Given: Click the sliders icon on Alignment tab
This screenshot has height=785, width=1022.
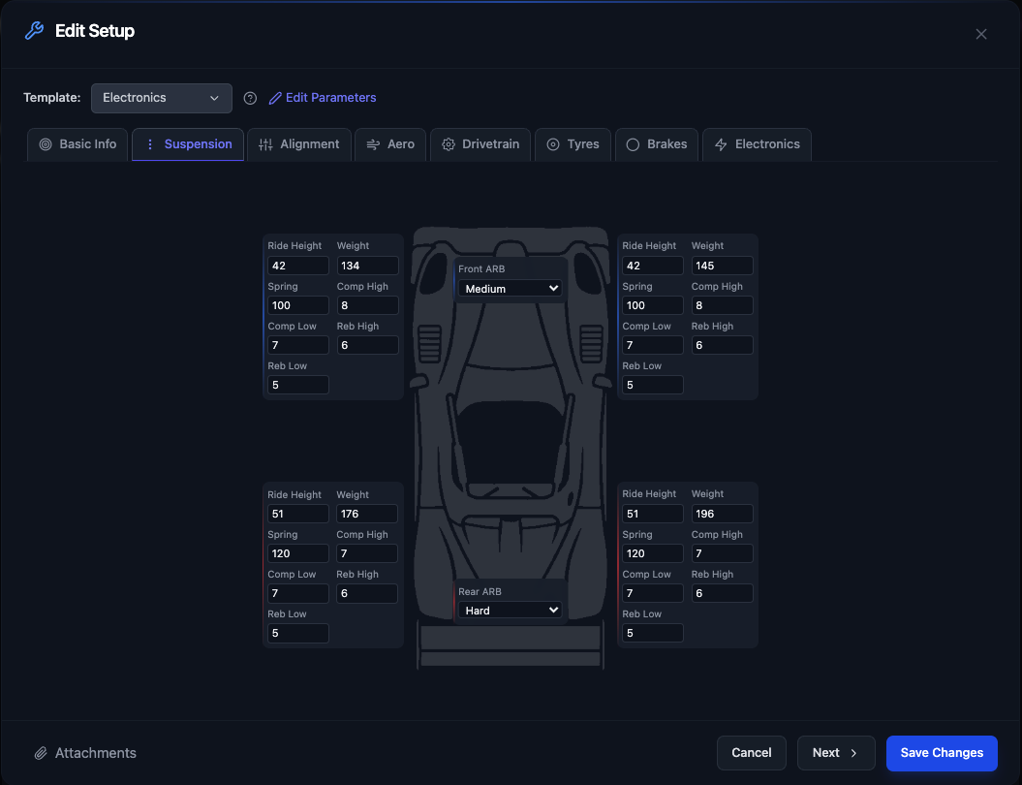Looking at the screenshot, I should tap(264, 143).
